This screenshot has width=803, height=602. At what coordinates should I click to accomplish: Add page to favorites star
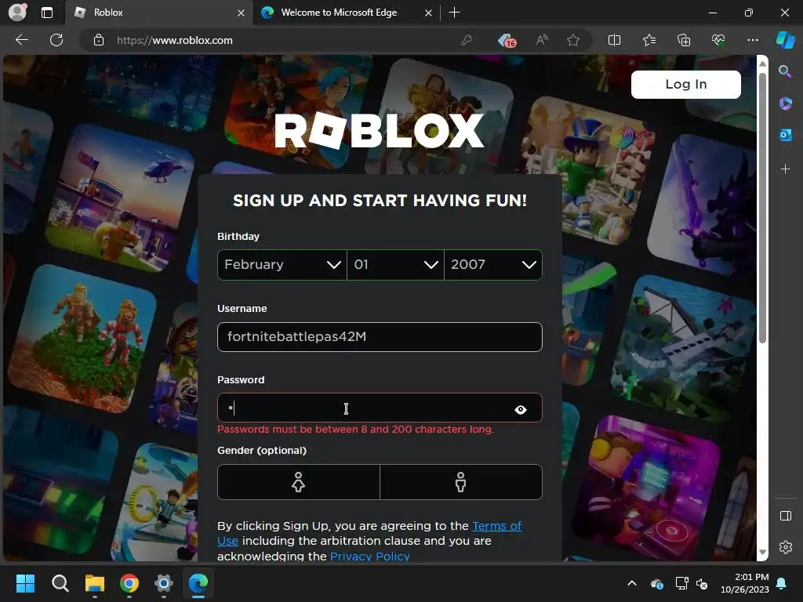(x=573, y=40)
